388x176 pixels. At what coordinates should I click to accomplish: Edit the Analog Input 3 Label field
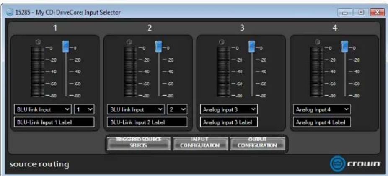point(229,122)
